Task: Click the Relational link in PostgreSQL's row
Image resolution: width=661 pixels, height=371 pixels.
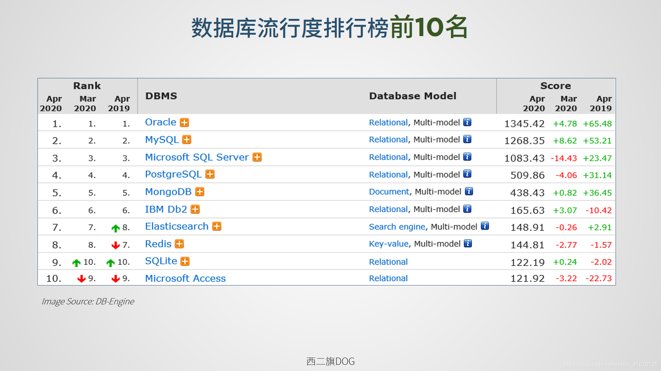Action: tap(388, 175)
